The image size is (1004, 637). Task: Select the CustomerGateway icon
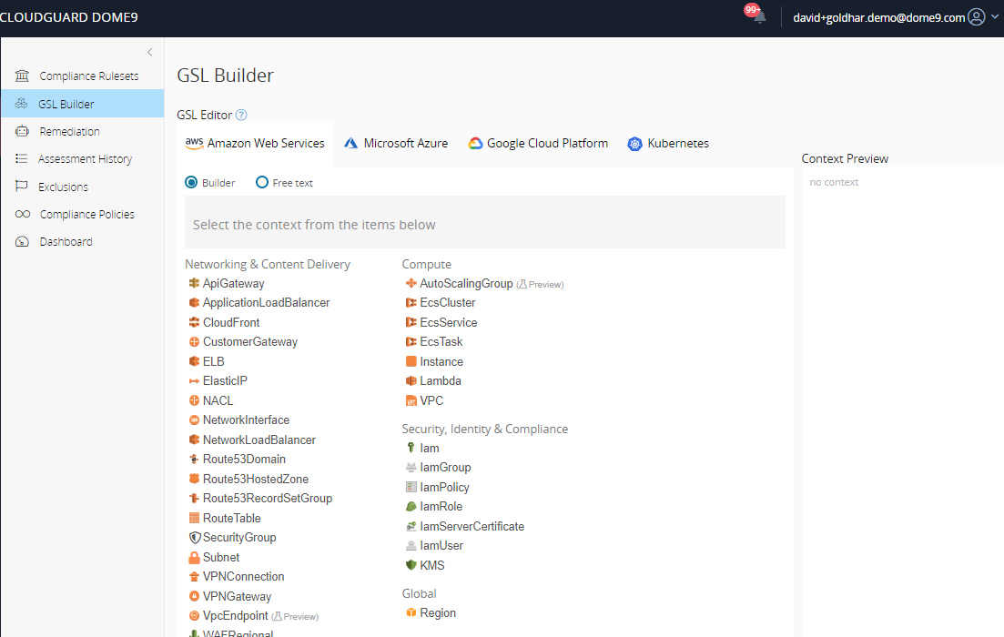click(x=194, y=342)
